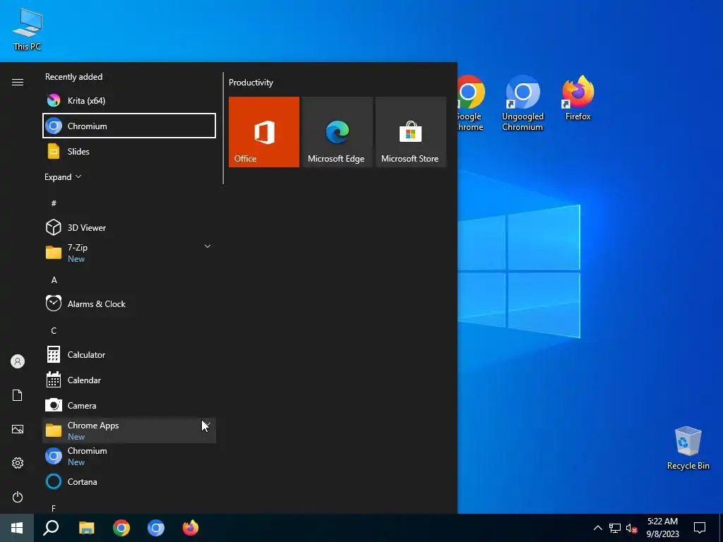Select Firefox desktop shortcut
This screenshot has width=723, height=542.
pyautogui.click(x=578, y=97)
